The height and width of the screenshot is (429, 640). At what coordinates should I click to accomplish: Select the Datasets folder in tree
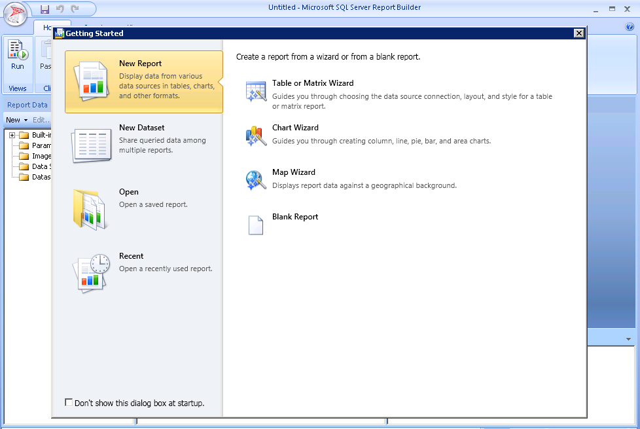point(35,177)
